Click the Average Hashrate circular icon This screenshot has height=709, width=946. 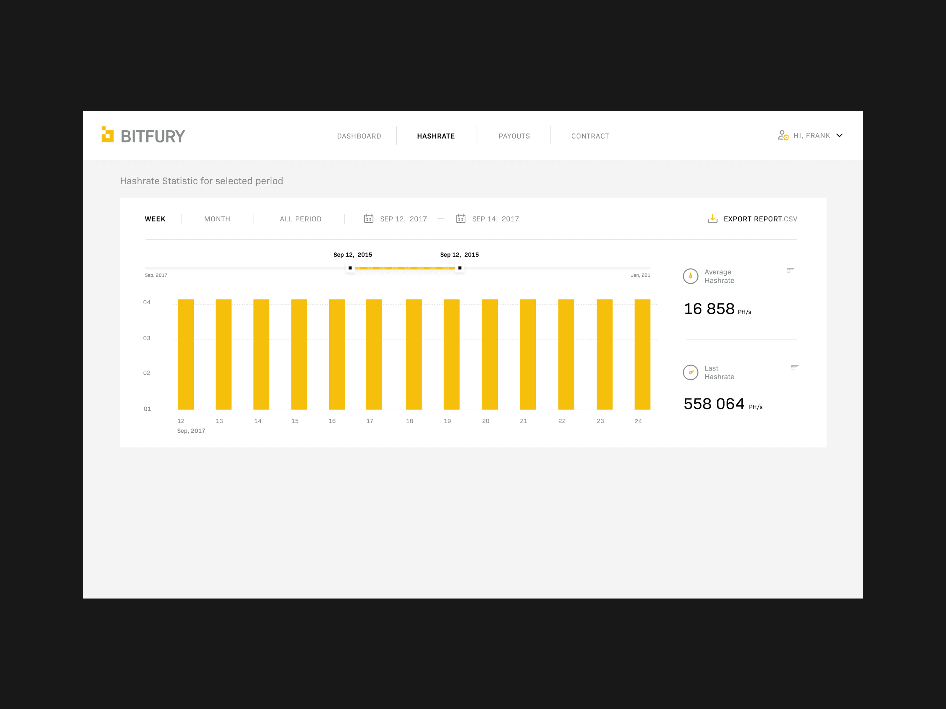click(690, 276)
